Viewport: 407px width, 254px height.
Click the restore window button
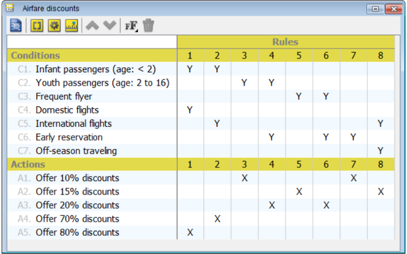point(375,9)
